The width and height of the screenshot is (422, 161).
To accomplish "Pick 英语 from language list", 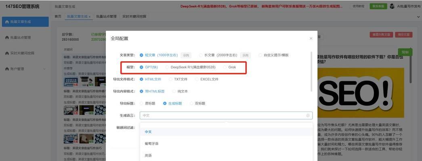I will pos(226,155).
